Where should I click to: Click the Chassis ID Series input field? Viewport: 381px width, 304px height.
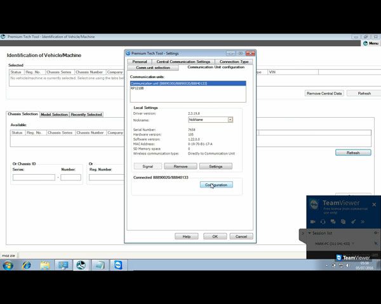tap(34, 177)
